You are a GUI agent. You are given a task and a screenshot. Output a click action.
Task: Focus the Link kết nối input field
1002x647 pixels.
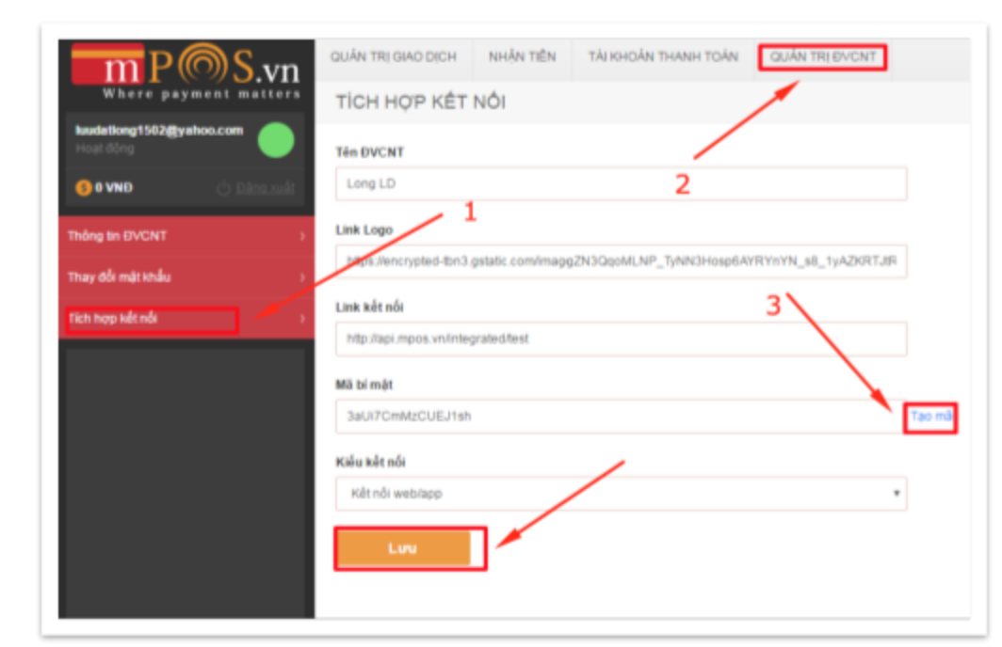pos(622,339)
